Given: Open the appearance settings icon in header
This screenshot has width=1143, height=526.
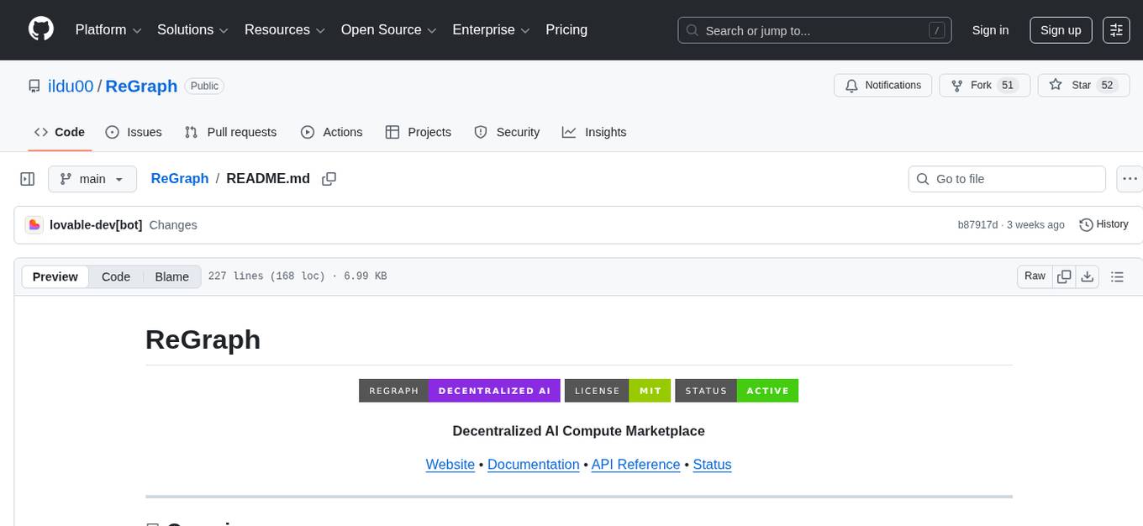Looking at the screenshot, I should [x=1116, y=29].
